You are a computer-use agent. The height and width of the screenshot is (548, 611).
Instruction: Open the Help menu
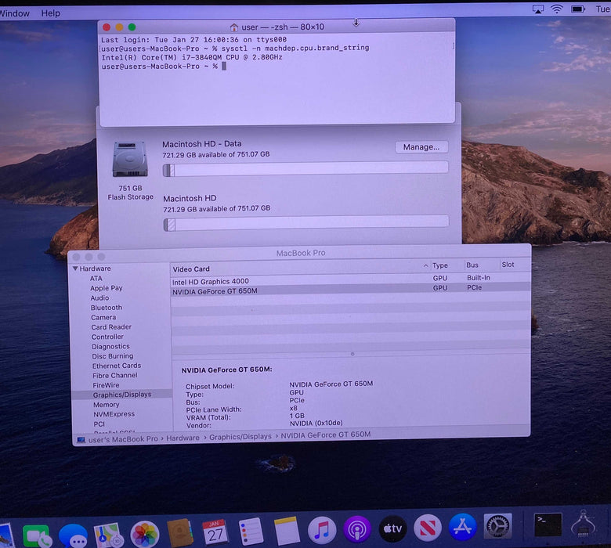pos(51,13)
